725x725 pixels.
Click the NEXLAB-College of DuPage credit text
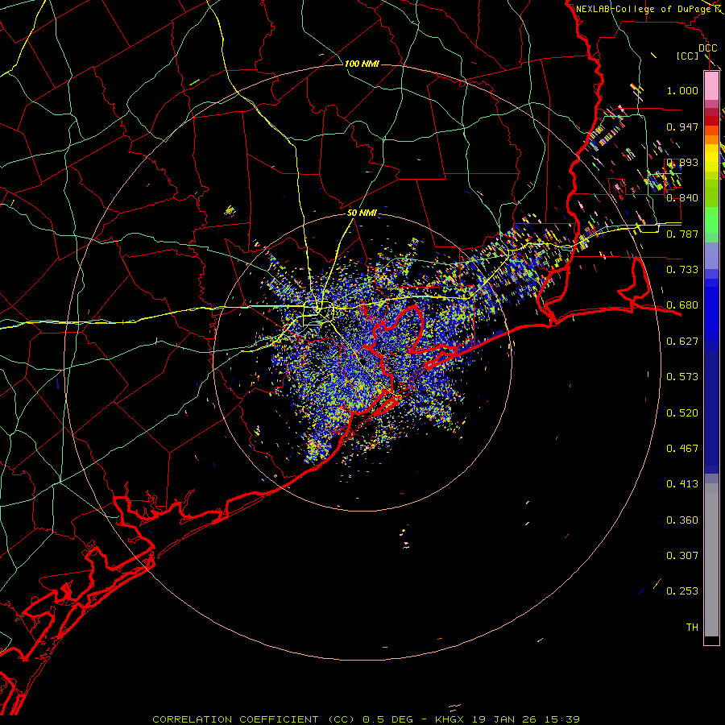coord(643,9)
